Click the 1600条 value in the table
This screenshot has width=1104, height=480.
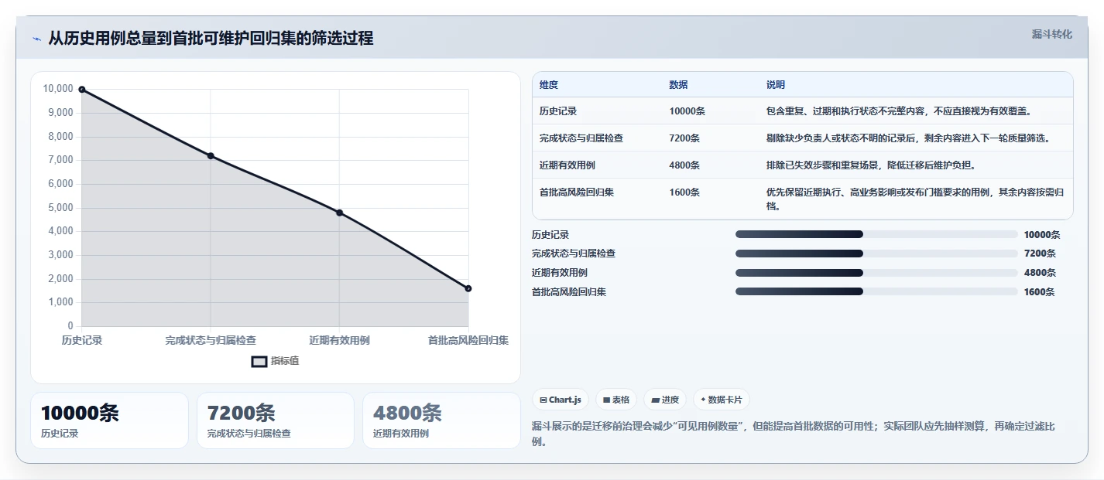685,192
